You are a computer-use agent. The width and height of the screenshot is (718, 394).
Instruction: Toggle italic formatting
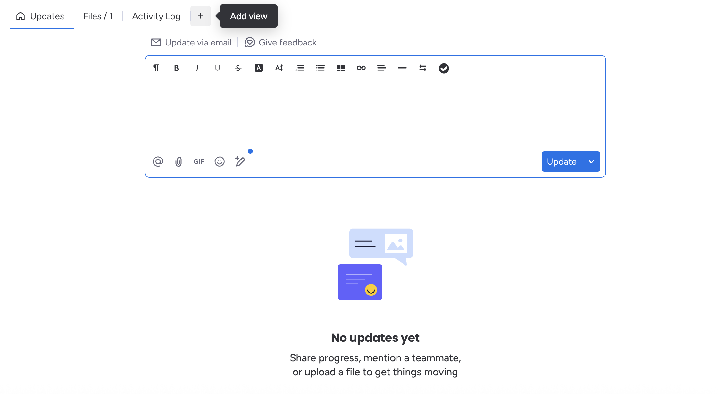(x=197, y=68)
